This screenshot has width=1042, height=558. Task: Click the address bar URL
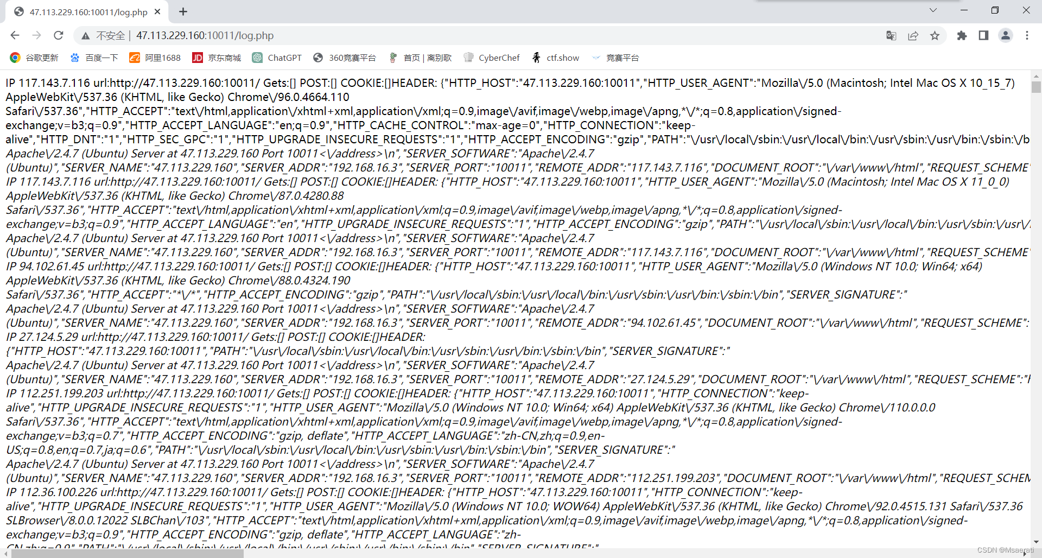205,35
